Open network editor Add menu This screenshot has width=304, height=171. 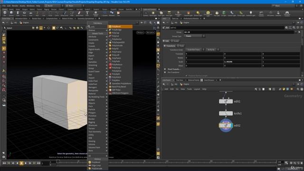tap(166, 89)
